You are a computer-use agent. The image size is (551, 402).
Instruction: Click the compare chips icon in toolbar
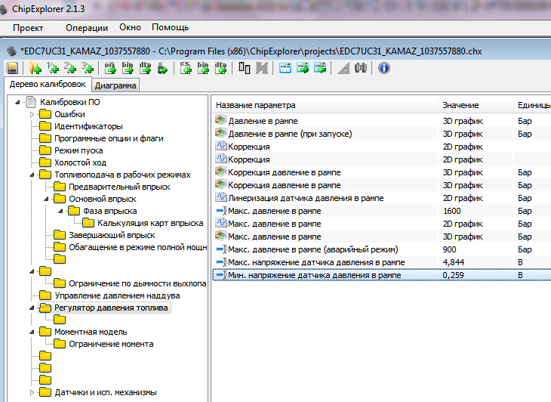(245, 68)
